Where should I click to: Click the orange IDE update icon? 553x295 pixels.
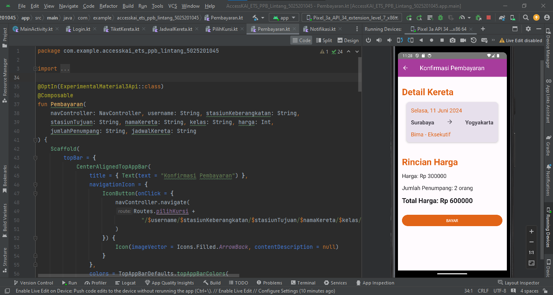[x=536, y=18]
